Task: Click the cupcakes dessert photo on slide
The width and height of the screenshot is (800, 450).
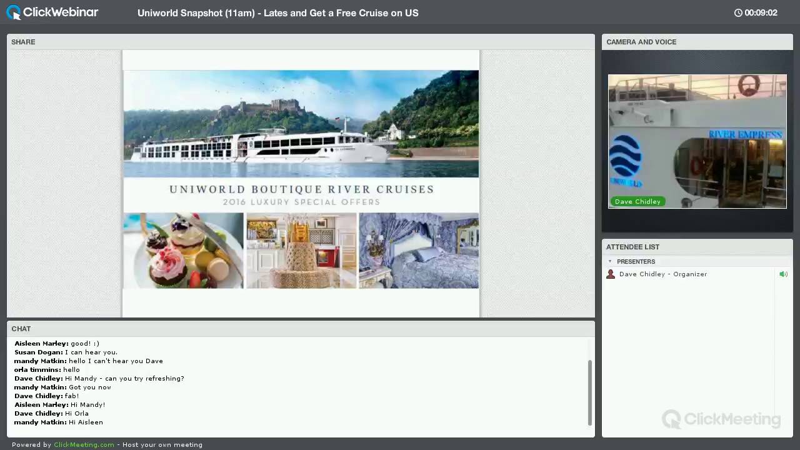Action: (183, 251)
